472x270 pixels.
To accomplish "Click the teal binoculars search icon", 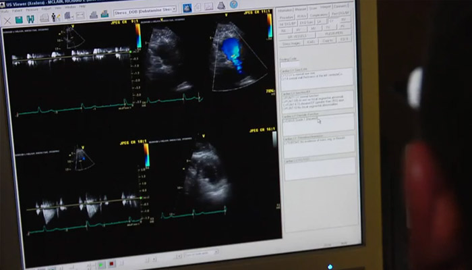I will pyautogui.click(x=30, y=20).
